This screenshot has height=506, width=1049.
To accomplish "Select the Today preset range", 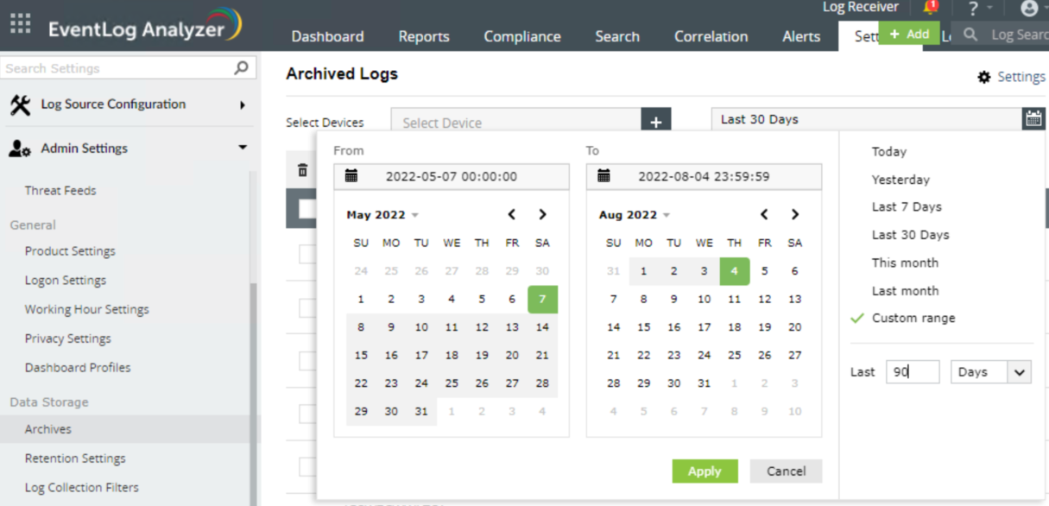I will (889, 152).
